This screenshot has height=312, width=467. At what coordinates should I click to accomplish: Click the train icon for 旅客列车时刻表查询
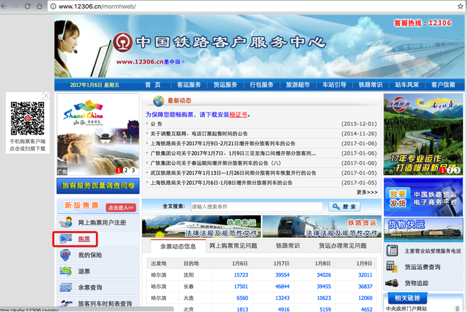pyautogui.click(x=66, y=303)
